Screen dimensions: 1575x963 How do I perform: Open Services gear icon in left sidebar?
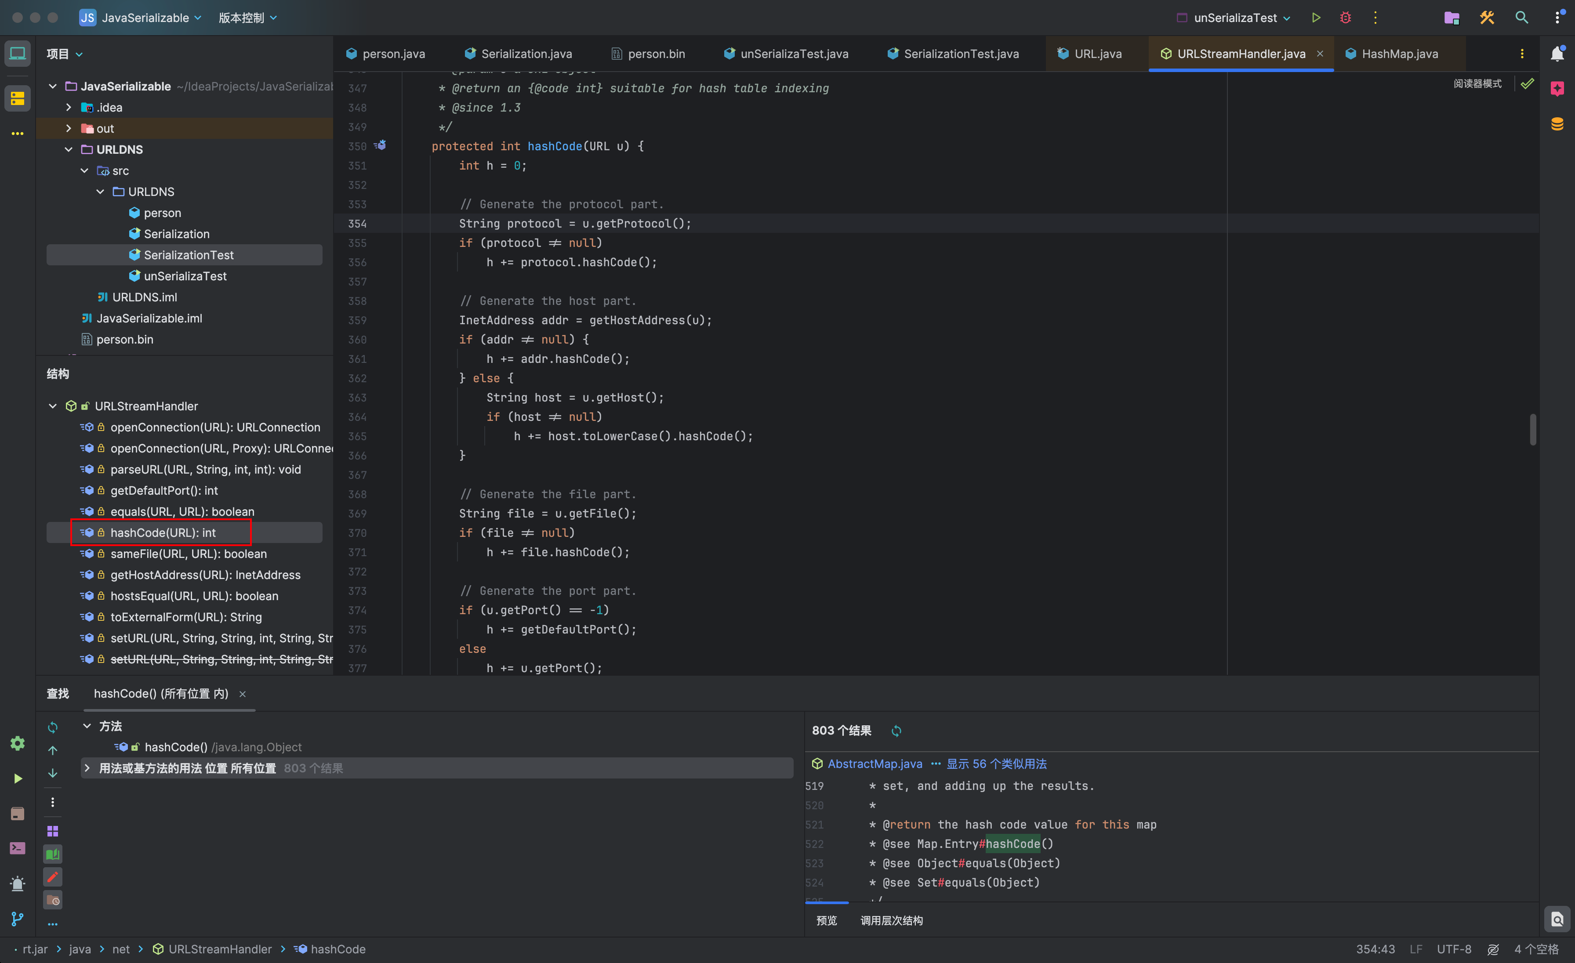click(x=17, y=742)
